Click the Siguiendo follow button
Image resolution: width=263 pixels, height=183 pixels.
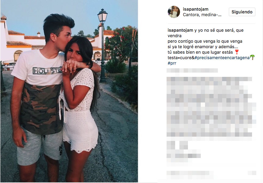tap(242, 12)
